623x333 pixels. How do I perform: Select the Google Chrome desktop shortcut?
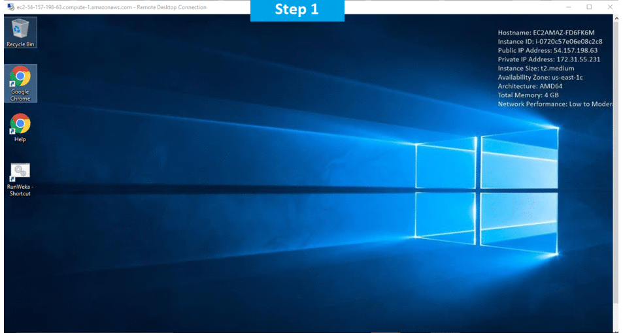pyautogui.click(x=20, y=83)
